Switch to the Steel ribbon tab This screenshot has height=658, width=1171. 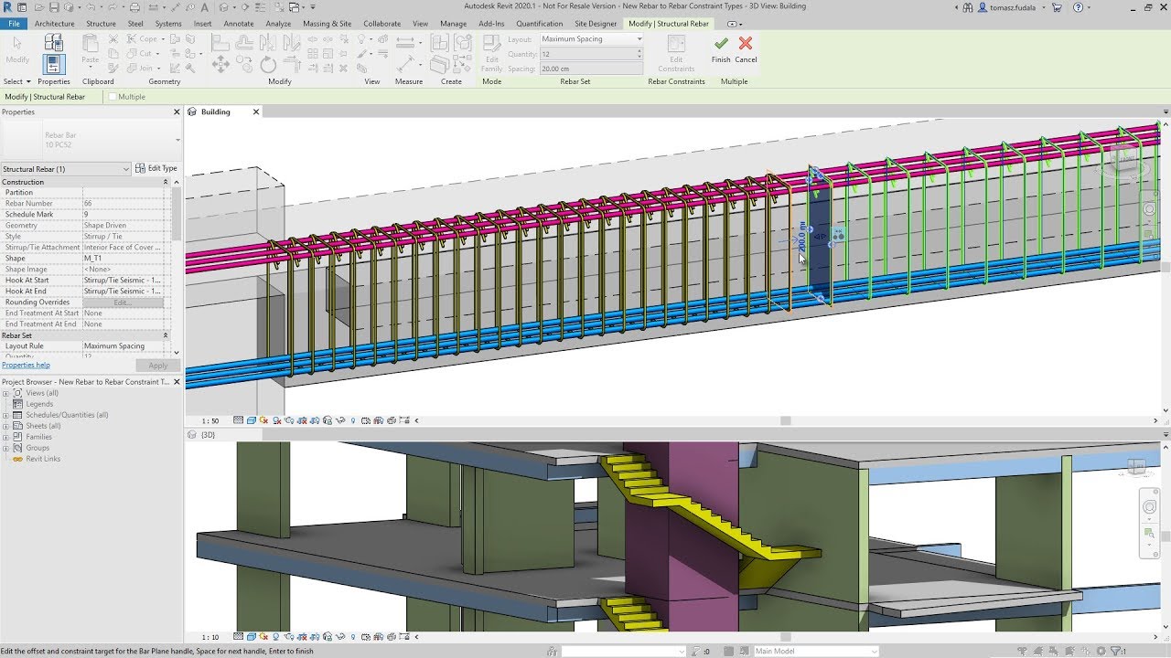[x=134, y=24]
